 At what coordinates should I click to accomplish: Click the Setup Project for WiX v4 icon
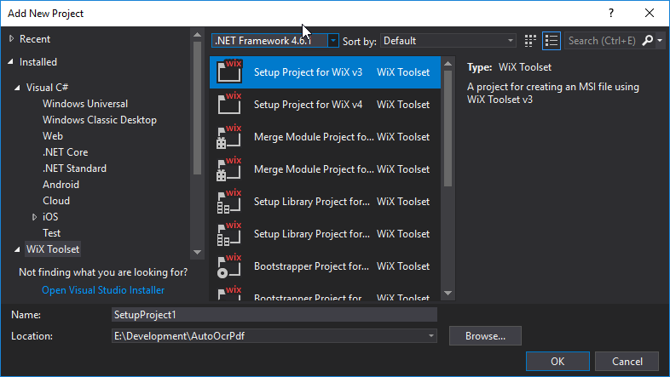229,104
